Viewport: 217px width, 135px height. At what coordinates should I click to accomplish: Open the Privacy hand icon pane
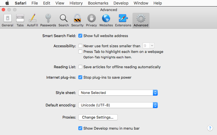91,20
